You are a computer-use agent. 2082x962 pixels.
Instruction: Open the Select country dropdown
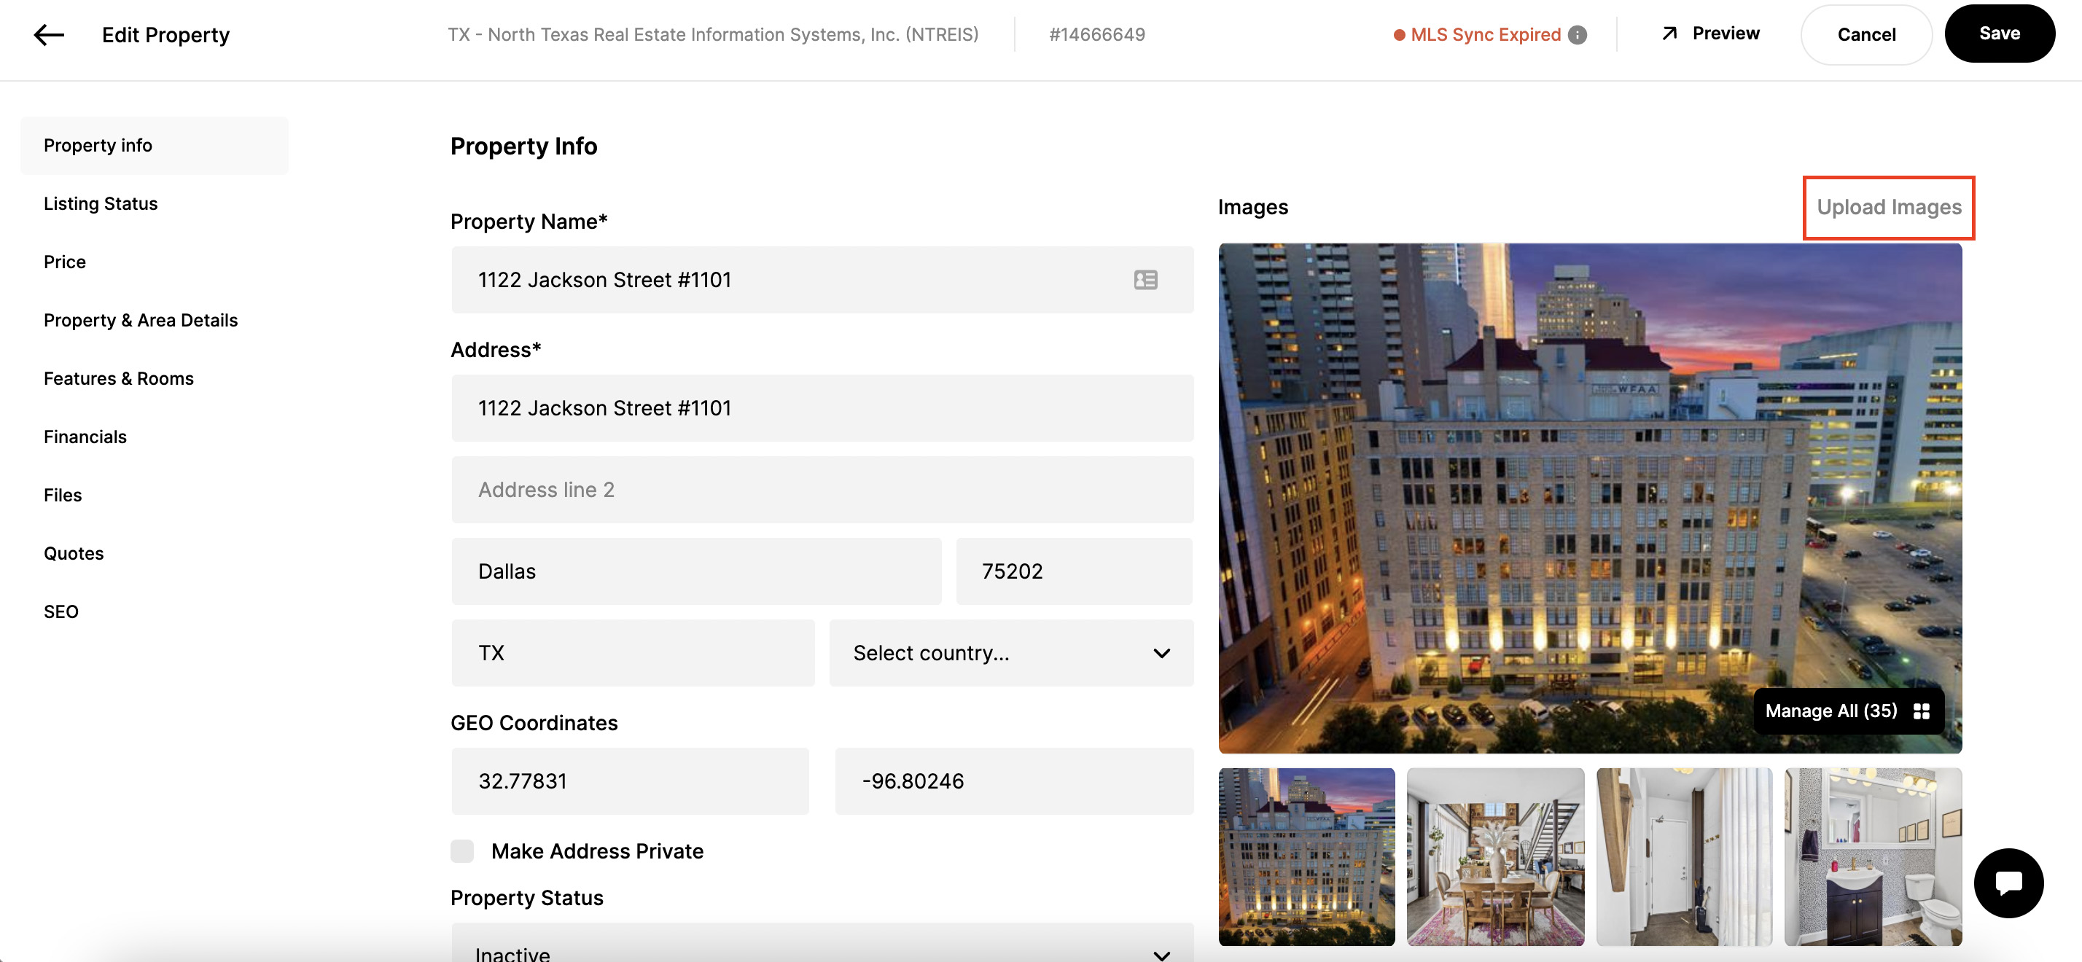point(1010,653)
